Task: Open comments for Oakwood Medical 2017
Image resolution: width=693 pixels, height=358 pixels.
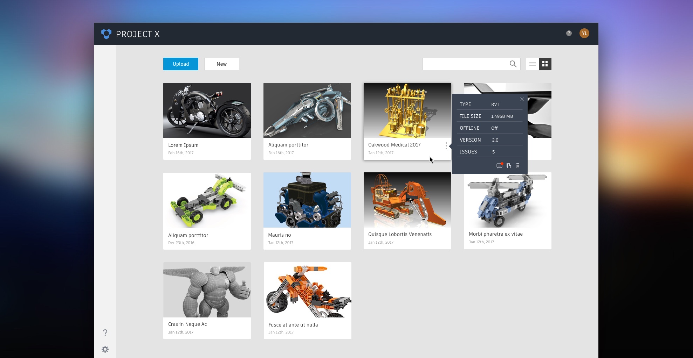Action: (499, 166)
